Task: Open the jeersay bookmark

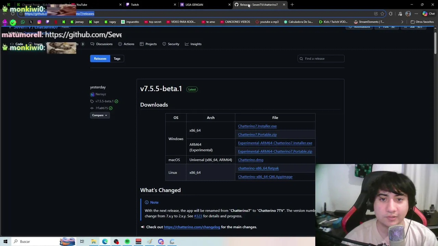Action: (77, 22)
